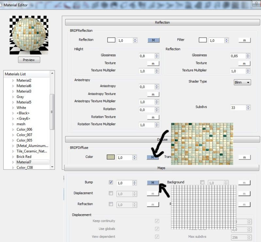The image size is (261, 242).
Task: Select Material5 in the list
Action: click(x=24, y=102)
